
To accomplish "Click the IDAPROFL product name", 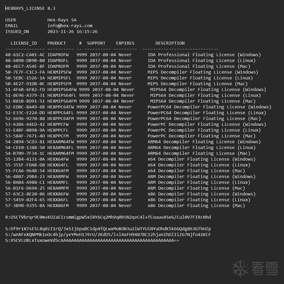I will pyautogui.click(x=58, y=61).
